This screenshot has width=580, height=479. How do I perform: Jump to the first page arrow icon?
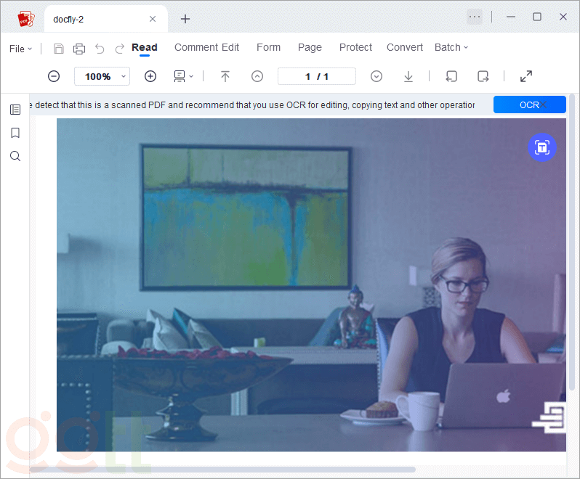(x=225, y=76)
